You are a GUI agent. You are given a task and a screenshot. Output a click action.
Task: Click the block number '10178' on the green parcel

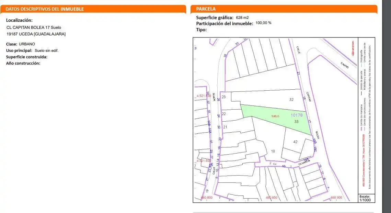pos(297,115)
